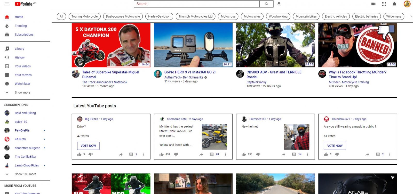Open the account avatar menu
Viewport: 413px width, 194px height.
tap(407, 4)
